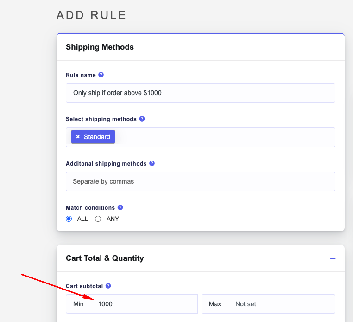
Task: Click the Shipping Methods panel heading
Action: coord(100,47)
